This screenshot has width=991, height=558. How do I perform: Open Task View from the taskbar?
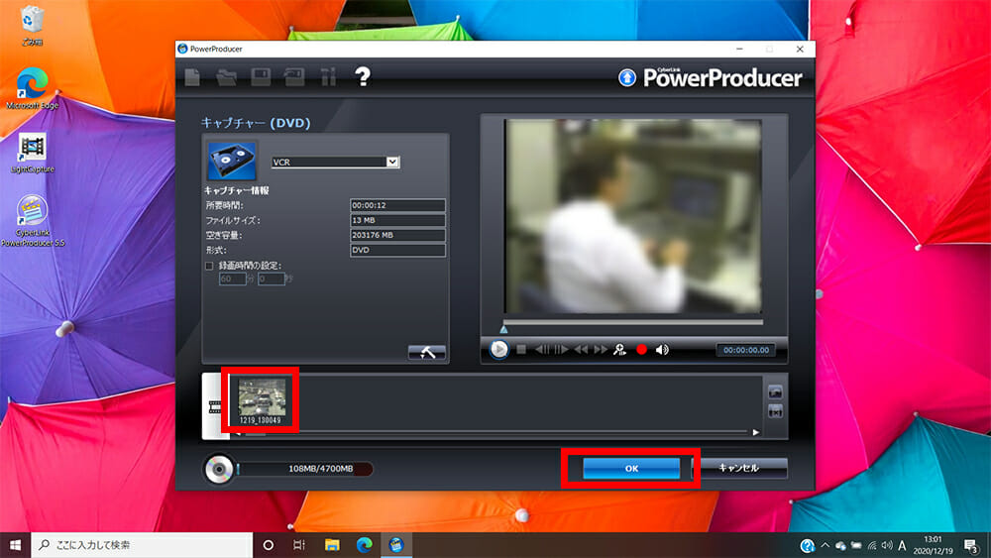(299, 545)
